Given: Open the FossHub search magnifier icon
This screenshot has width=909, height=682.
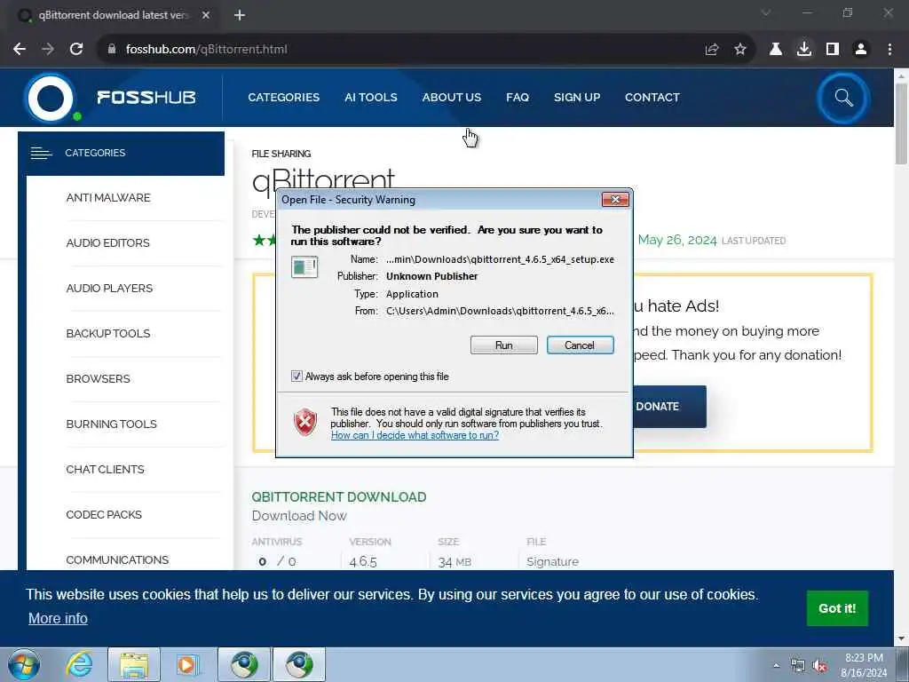Looking at the screenshot, I should click(843, 98).
